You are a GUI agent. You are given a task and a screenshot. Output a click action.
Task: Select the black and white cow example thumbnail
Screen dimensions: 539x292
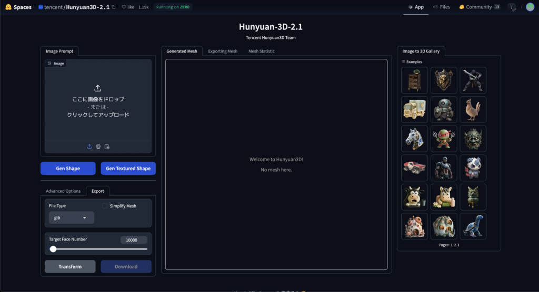415,197
